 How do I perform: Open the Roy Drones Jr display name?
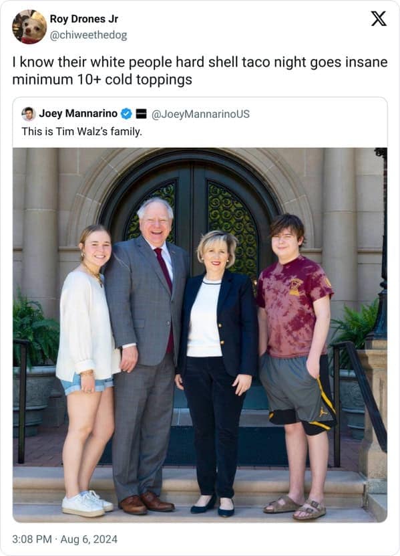pos(84,19)
